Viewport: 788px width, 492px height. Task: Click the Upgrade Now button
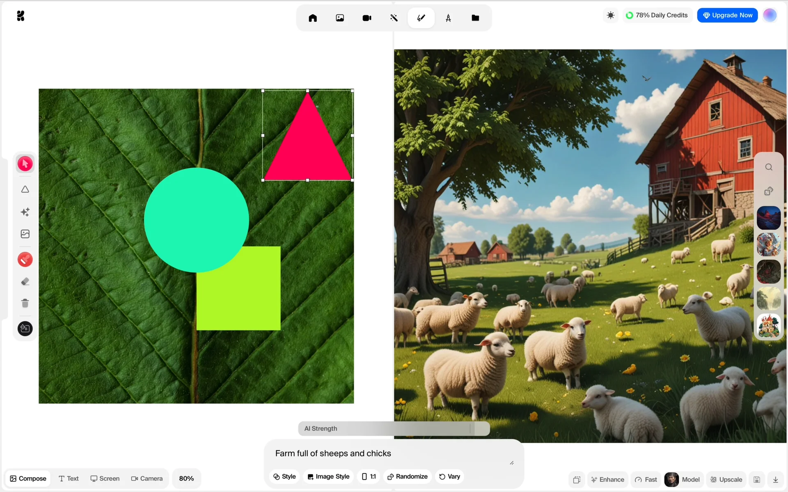tap(727, 15)
